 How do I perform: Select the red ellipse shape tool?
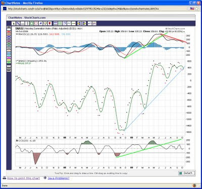(36, 24)
